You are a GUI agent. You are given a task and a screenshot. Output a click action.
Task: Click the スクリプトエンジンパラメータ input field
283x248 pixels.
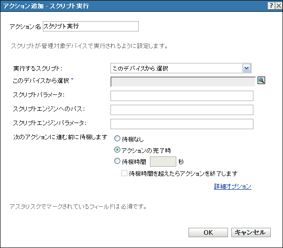point(182,124)
